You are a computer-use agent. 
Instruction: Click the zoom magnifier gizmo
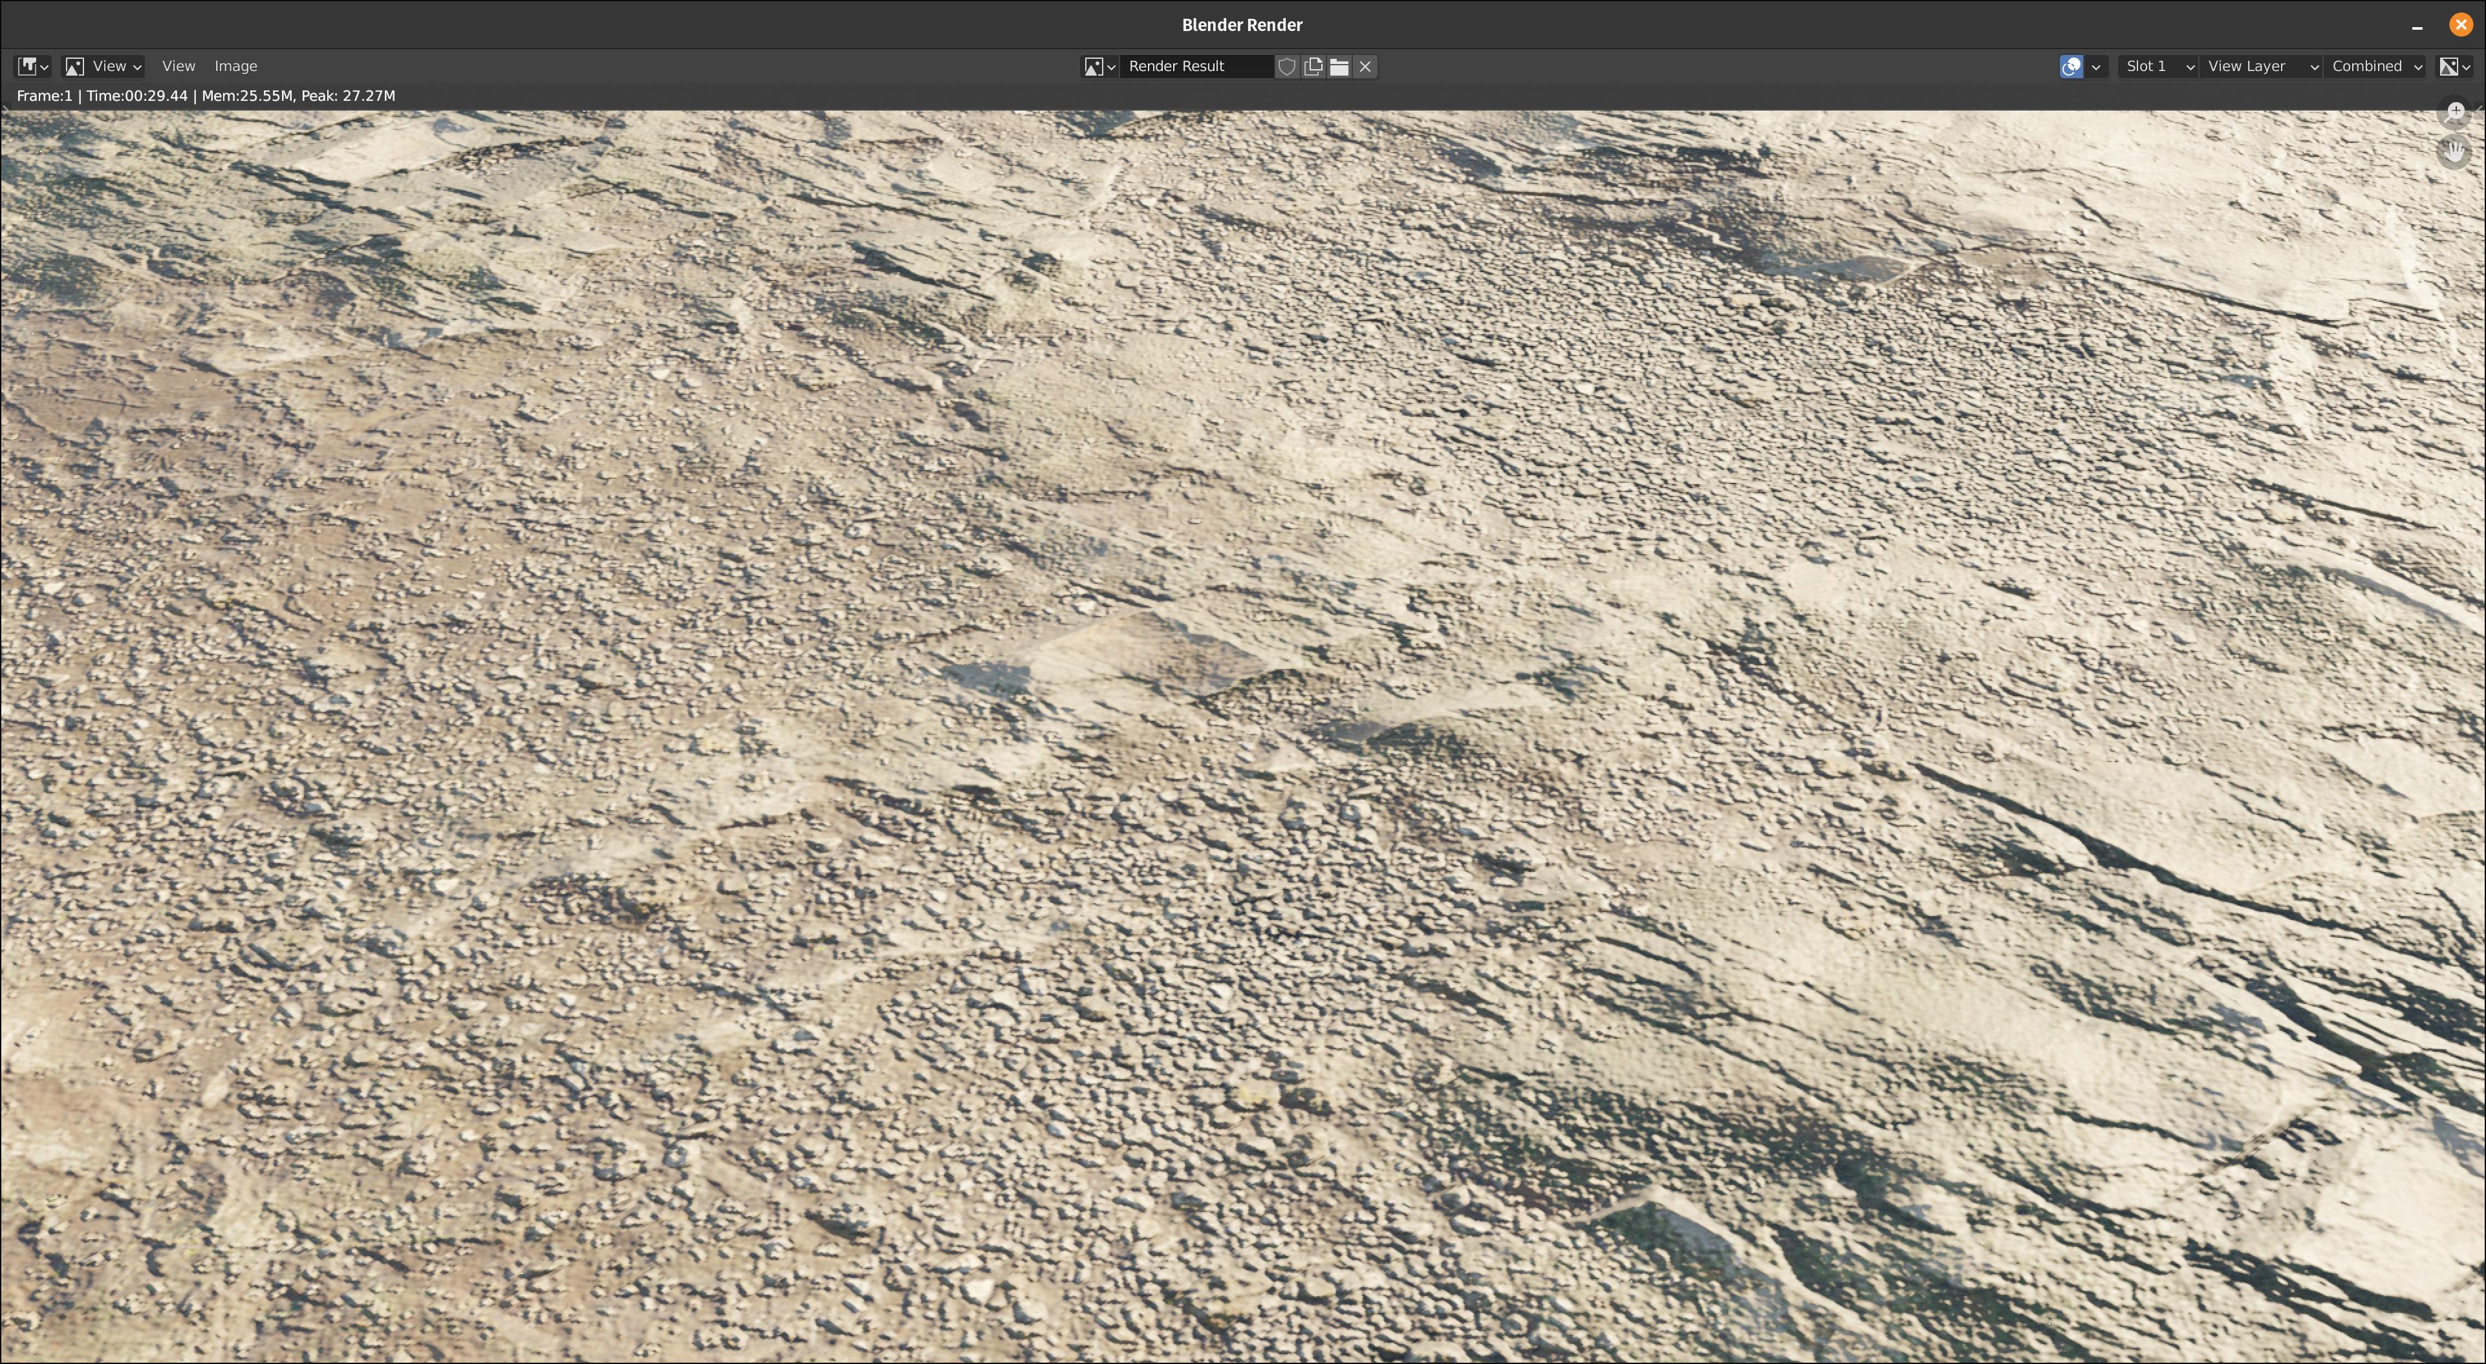2455,112
